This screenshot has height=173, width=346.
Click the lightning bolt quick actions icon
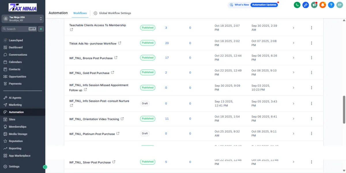click(x=41, y=29)
